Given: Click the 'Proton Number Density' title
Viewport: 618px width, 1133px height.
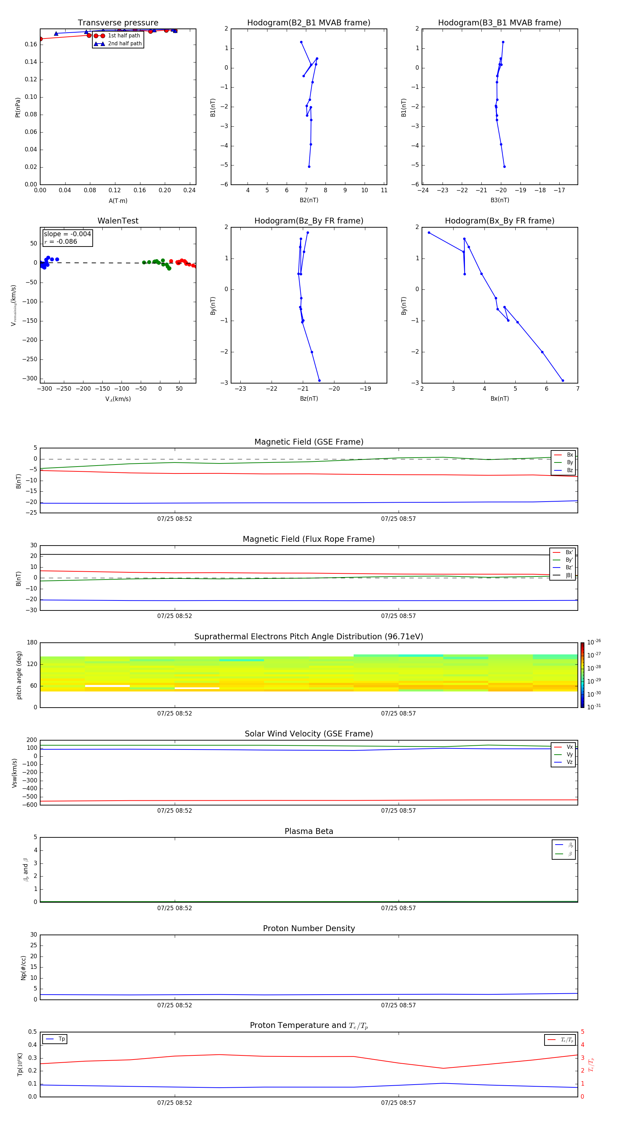Looking at the screenshot, I should coord(309,928).
